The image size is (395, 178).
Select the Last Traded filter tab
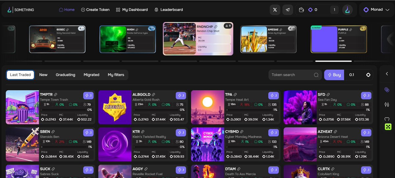pyautogui.click(x=20, y=75)
